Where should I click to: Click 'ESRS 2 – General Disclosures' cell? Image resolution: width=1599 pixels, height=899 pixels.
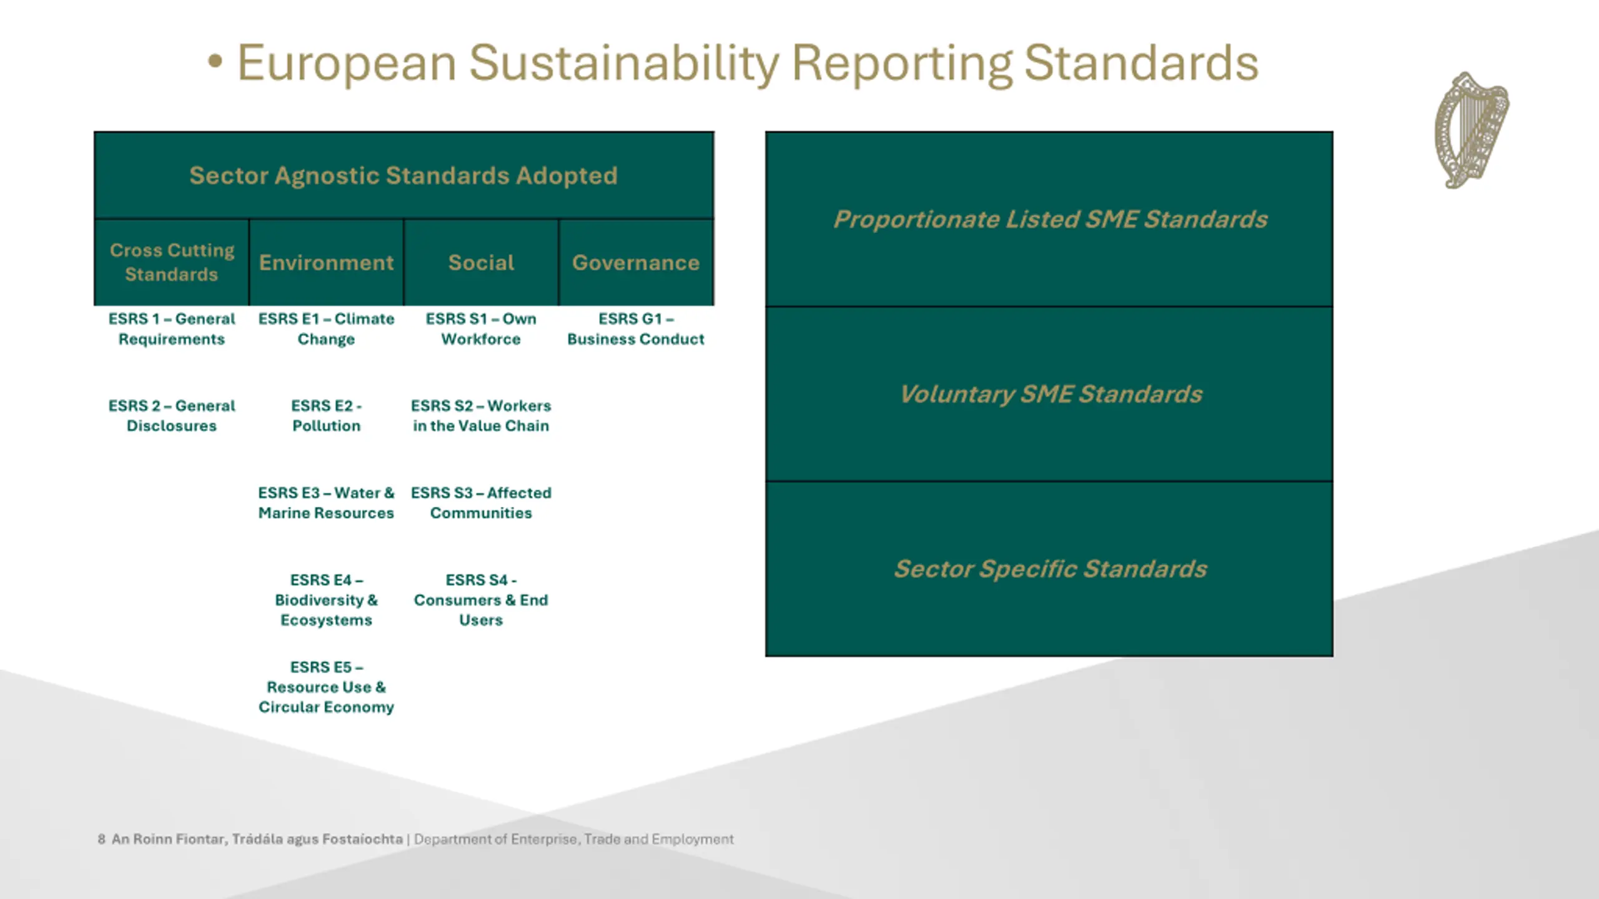[172, 416]
